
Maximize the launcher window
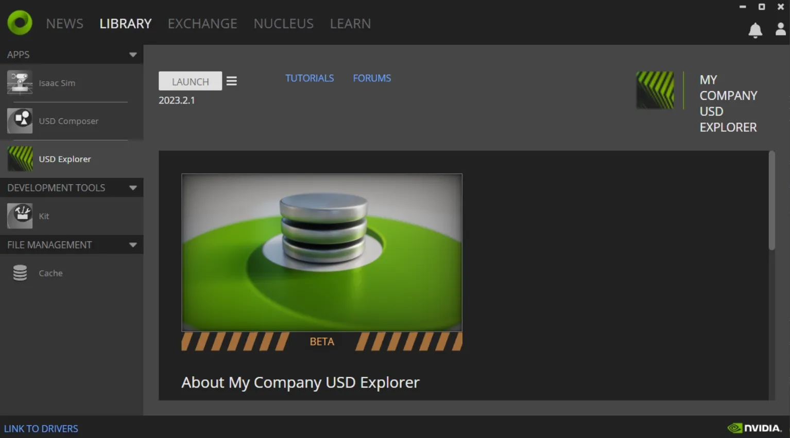[762, 7]
